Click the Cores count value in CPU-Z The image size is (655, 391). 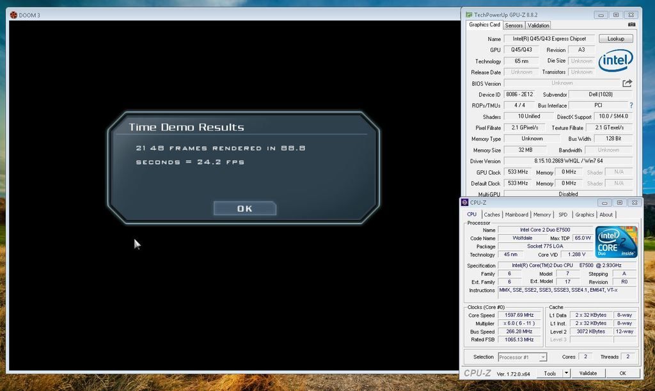(x=585, y=356)
